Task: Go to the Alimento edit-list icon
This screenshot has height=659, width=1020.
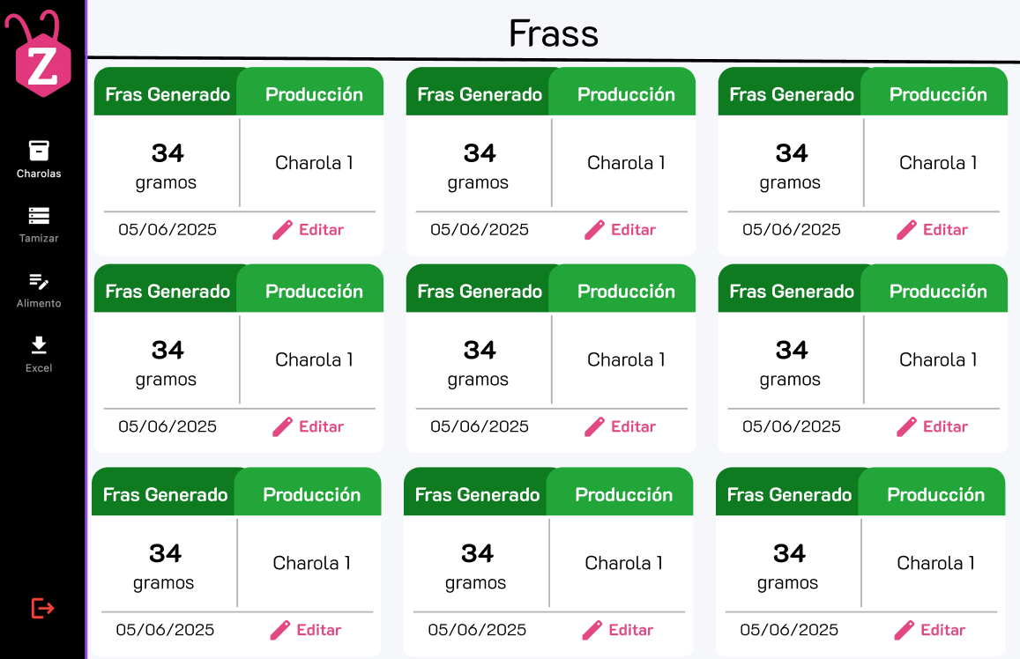Action: [x=39, y=281]
